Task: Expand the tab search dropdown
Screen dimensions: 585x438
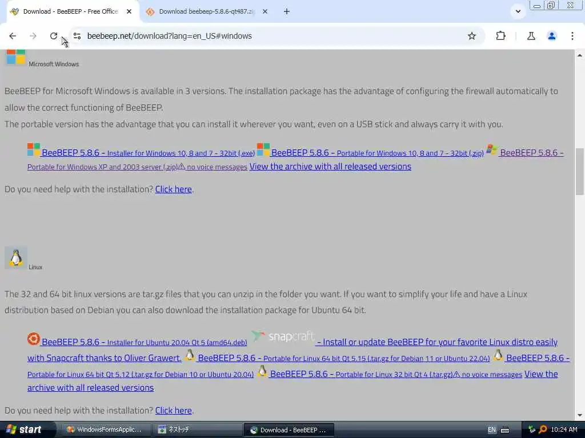Action: click(518, 11)
